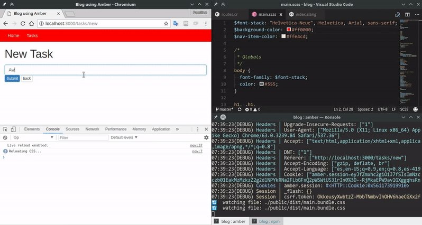This screenshot has height=225, width=422.
Task: Switch to DevTools Memory tab
Action: [x=139, y=129]
